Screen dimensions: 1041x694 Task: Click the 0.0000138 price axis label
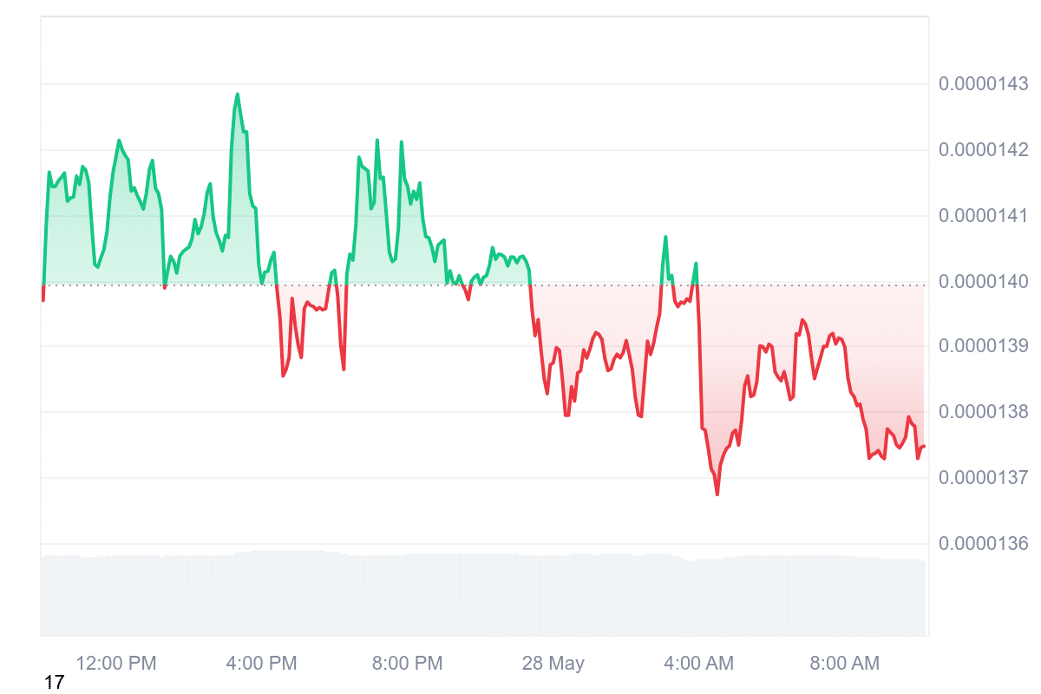click(983, 412)
